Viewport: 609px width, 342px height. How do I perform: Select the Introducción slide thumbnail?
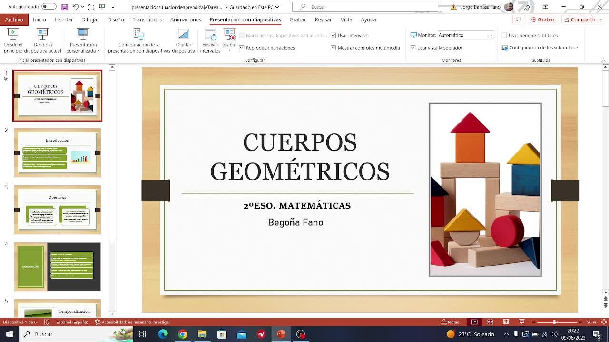click(x=57, y=152)
